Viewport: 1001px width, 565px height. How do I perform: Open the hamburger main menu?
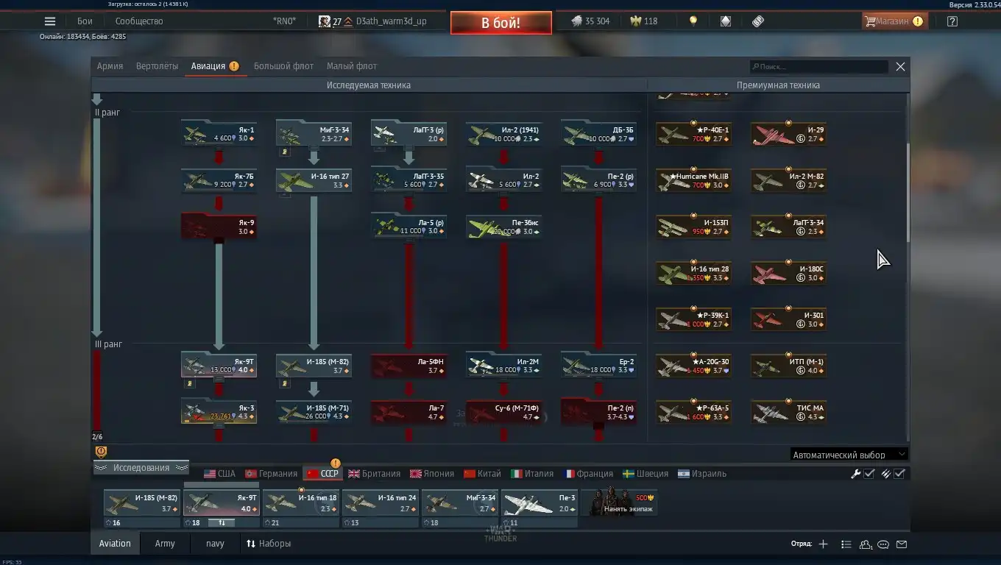point(50,21)
